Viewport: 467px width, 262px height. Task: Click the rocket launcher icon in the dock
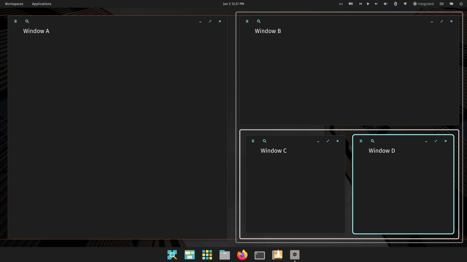277,255
